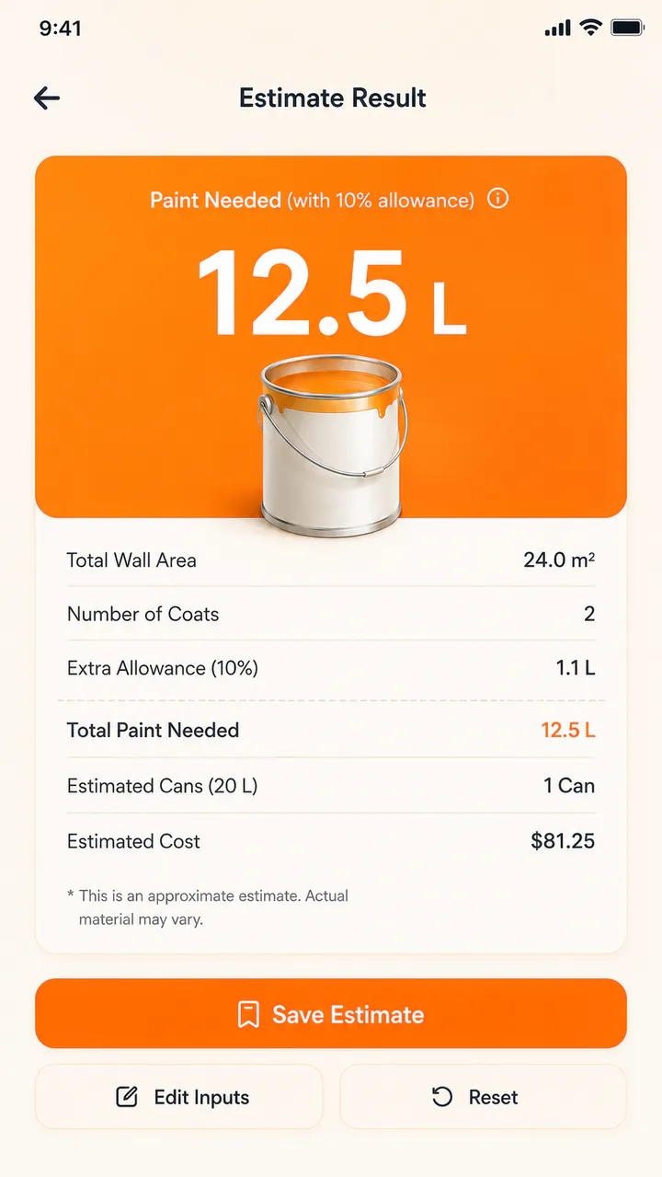The height and width of the screenshot is (1177, 662).
Task: Tap the Wi-Fi status icon
Action: [589, 29]
